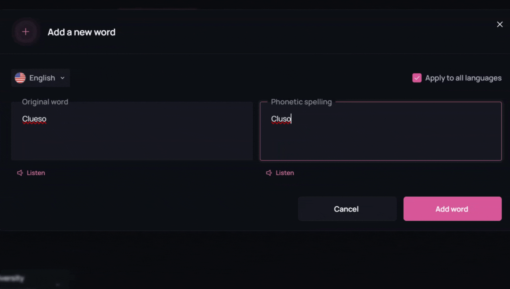Click the Add a new word dialog title
This screenshot has height=289, width=510.
81,32
